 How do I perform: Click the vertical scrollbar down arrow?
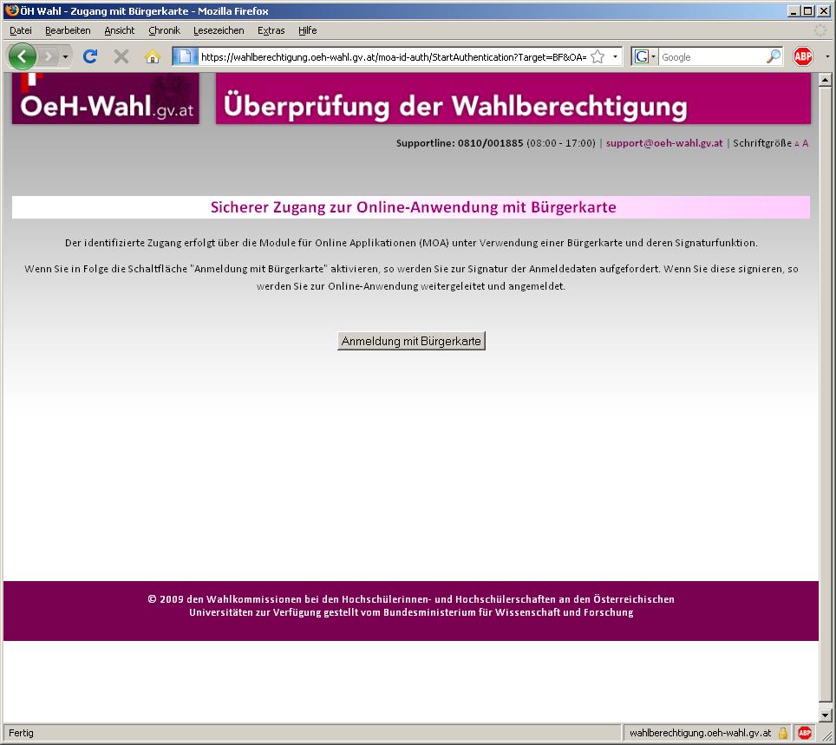826,716
